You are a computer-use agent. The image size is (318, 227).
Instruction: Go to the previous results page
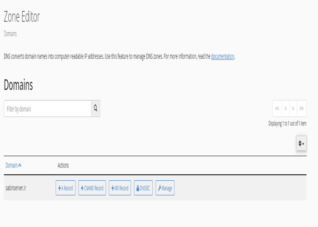[285, 109]
